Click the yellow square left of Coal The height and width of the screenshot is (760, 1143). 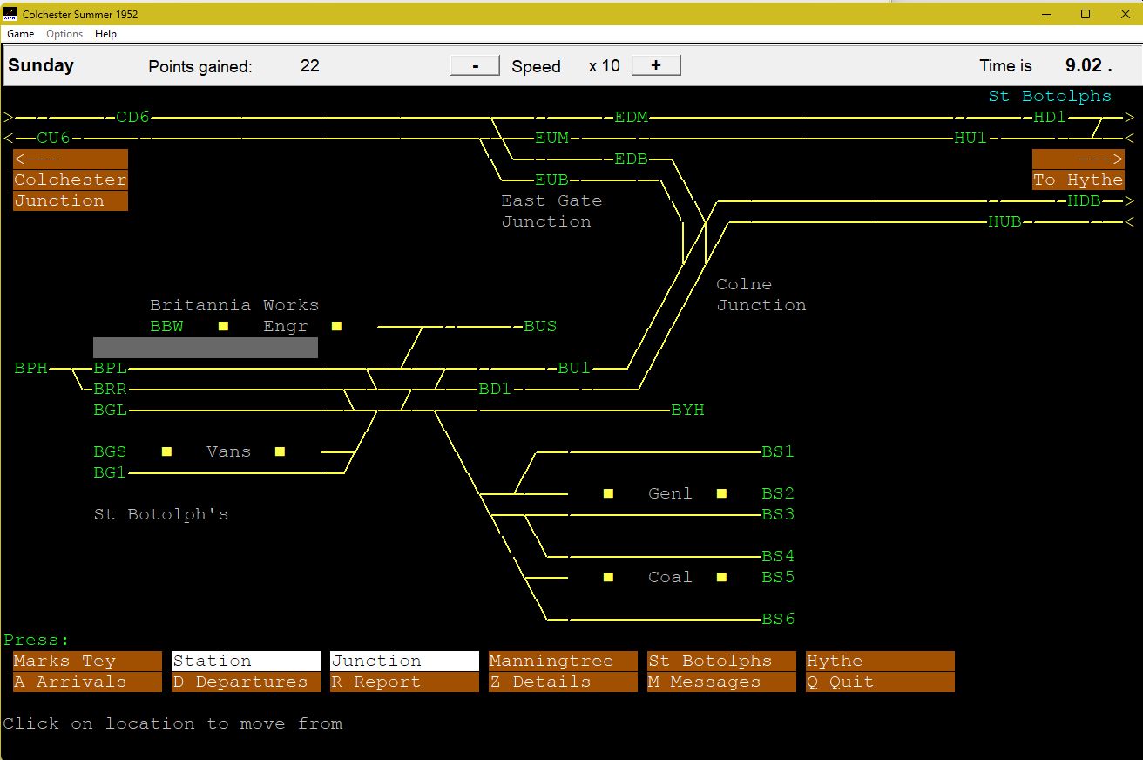click(608, 577)
